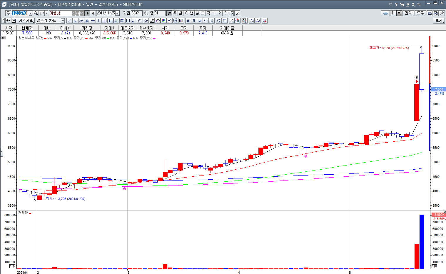Click the zoom region magnifier tool
Screen dimensions: 446x274
coord(231,21)
